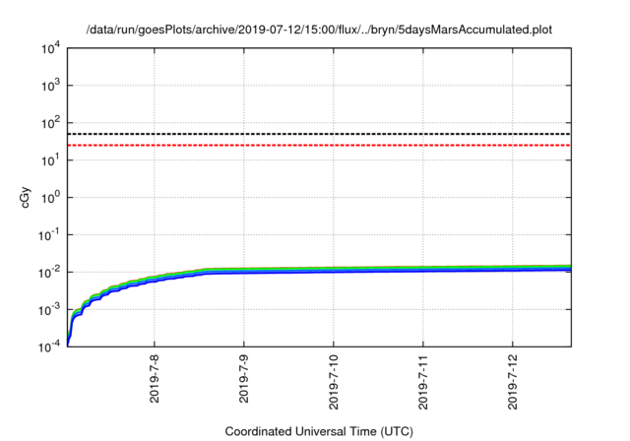Click the 2019-7-8 date label
The width and height of the screenshot is (630, 441).
coord(155,378)
